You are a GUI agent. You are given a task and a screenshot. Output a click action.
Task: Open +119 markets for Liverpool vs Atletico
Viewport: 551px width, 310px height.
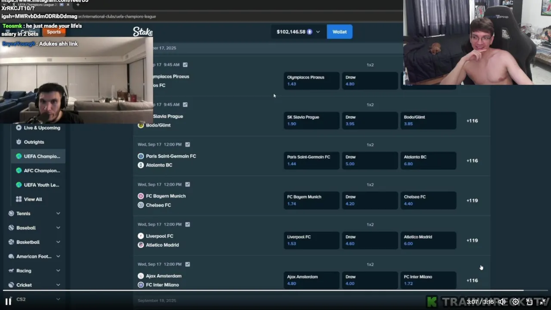472,240
